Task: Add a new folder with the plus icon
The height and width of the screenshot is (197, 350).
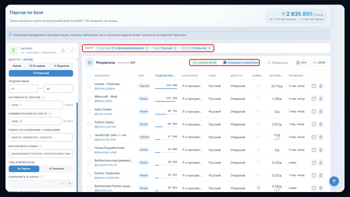Action: click(69, 184)
